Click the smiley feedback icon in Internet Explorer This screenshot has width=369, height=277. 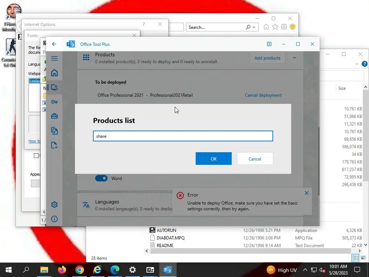coord(293,27)
